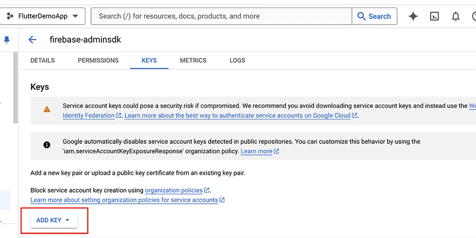Image resolution: width=476 pixels, height=238 pixels.
Task: Click the pin icon in sidebar
Action: (7, 40)
